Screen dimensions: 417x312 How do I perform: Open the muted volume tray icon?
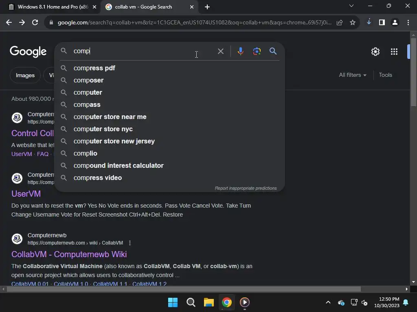click(364, 302)
